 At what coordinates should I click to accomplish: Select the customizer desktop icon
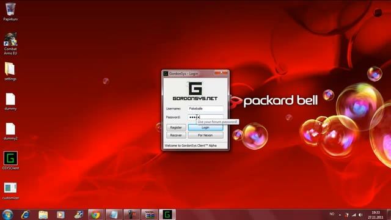(x=10, y=191)
